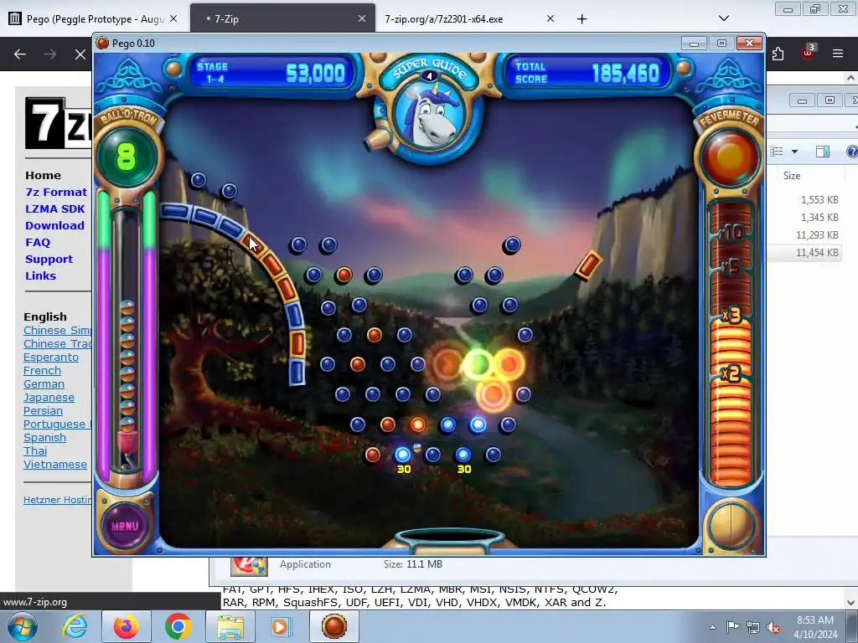
Task: Select the Thai language link
Action: click(35, 451)
